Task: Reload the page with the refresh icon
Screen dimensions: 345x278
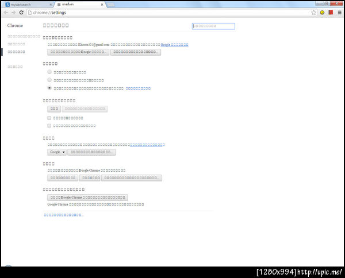Action: coord(21,13)
